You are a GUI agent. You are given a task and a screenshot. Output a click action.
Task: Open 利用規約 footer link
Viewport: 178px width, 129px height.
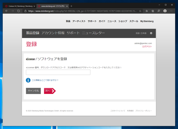pyautogui.click(x=130, y=111)
